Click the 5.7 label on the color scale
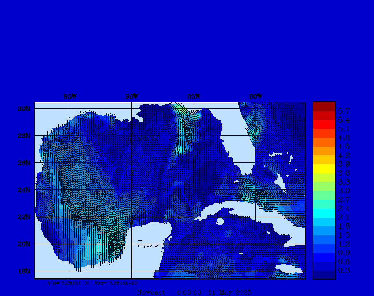 coord(344,111)
